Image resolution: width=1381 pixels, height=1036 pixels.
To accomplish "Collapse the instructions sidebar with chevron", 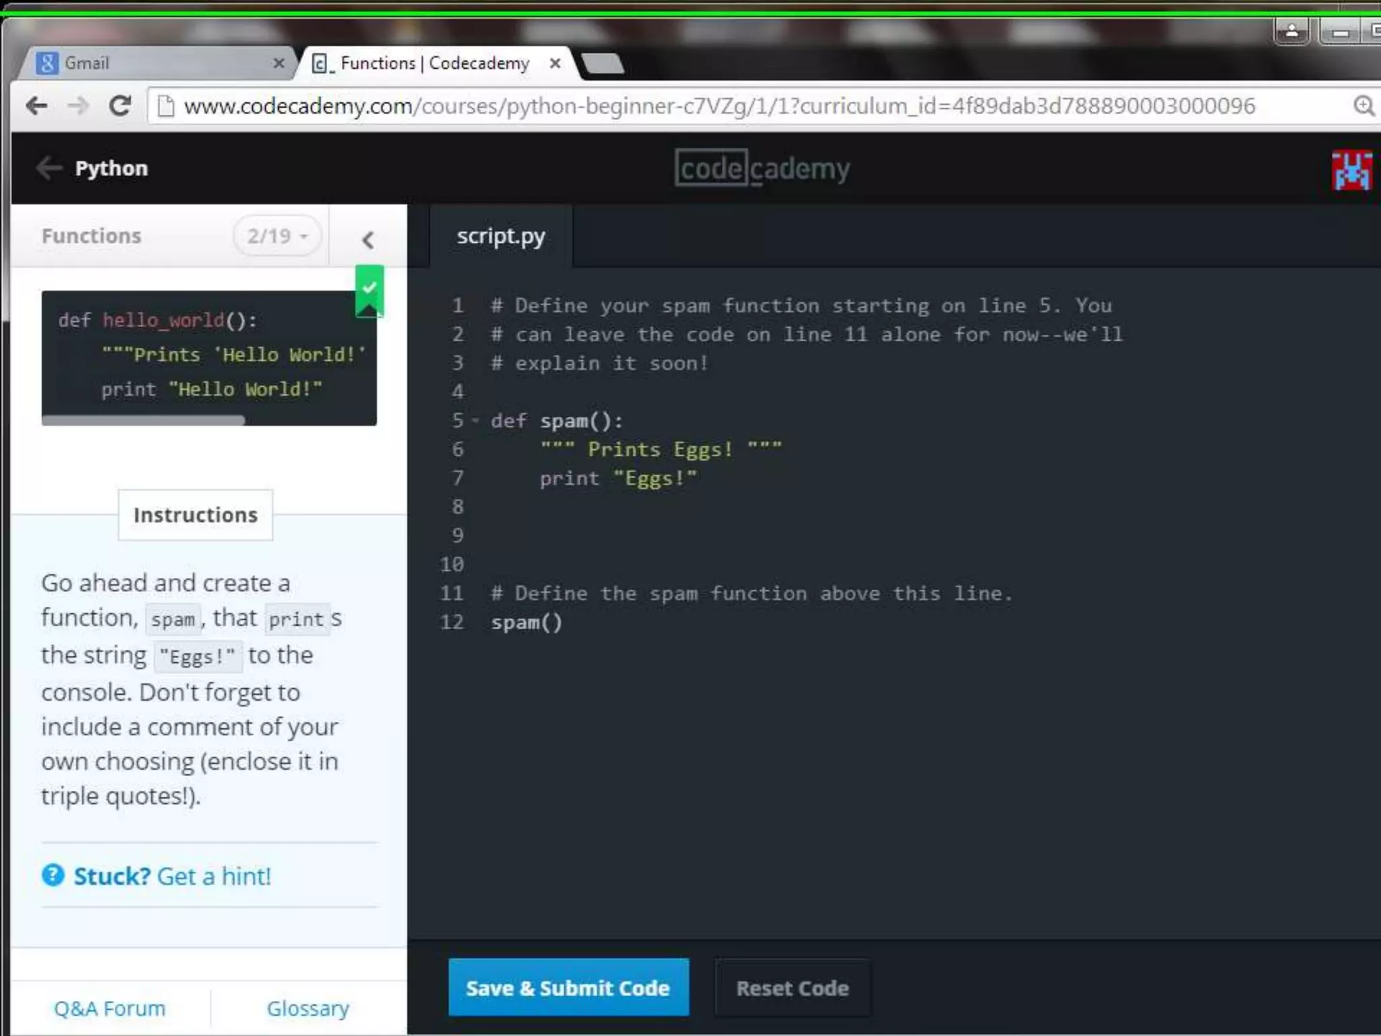I will [x=368, y=239].
